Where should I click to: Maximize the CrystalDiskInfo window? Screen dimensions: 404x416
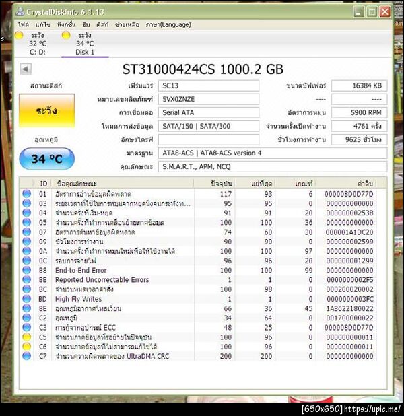pos(372,11)
